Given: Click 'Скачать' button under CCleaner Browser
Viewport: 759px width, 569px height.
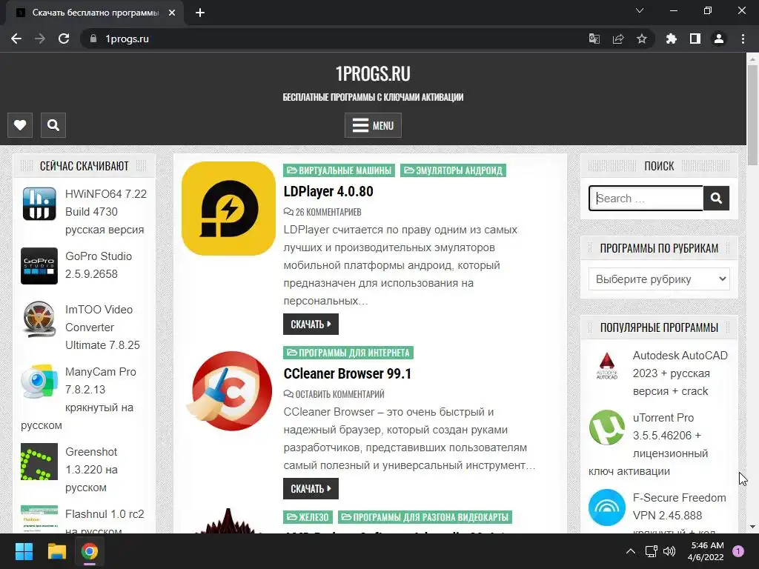Looking at the screenshot, I should click(x=311, y=489).
